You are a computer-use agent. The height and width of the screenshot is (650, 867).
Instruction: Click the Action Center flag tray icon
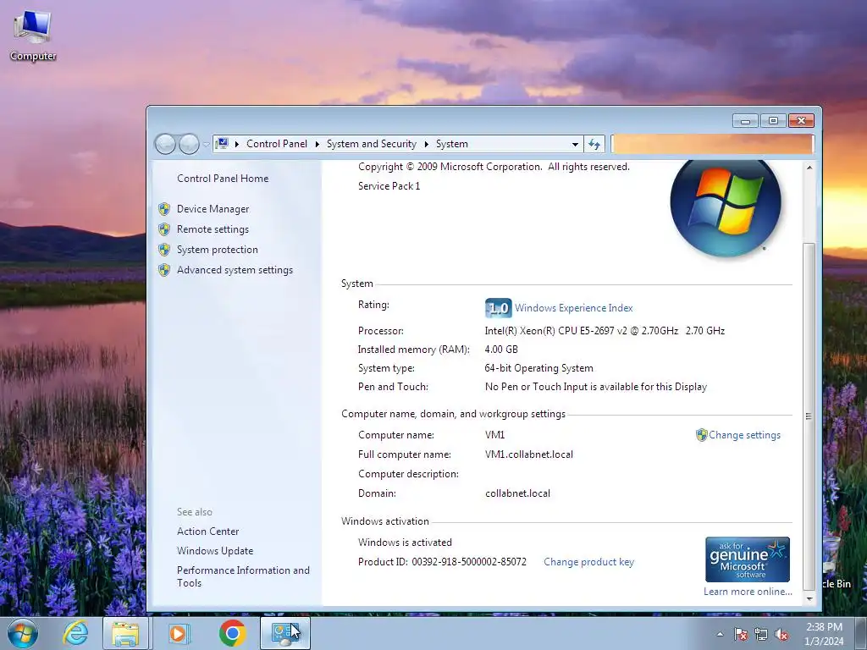pos(741,634)
